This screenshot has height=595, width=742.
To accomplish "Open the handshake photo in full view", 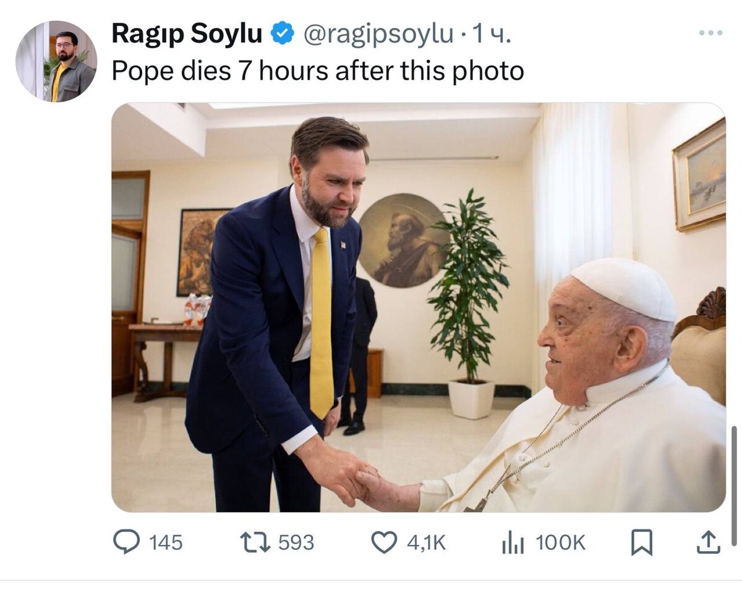I will [x=418, y=307].
